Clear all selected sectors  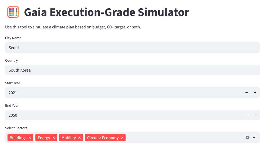click(247, 138)
